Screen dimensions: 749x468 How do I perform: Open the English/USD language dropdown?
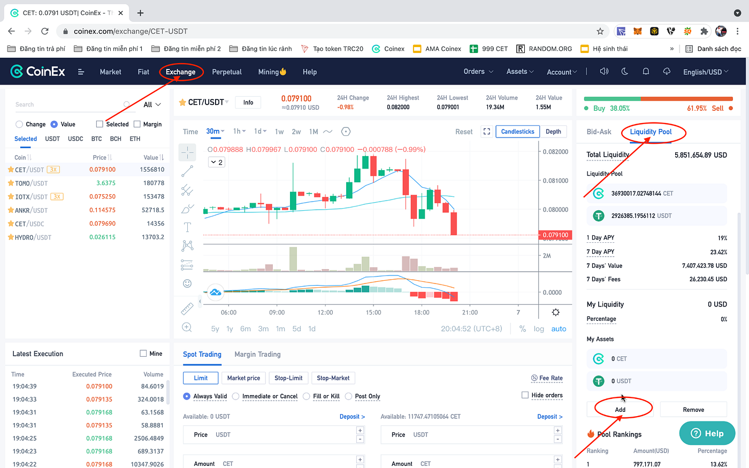(706, 72)
